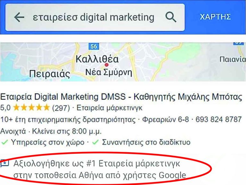Open the ΧΑΡΤΗΣ map view
This screenshot has width=246, height=185.
[x=215, y=17]
